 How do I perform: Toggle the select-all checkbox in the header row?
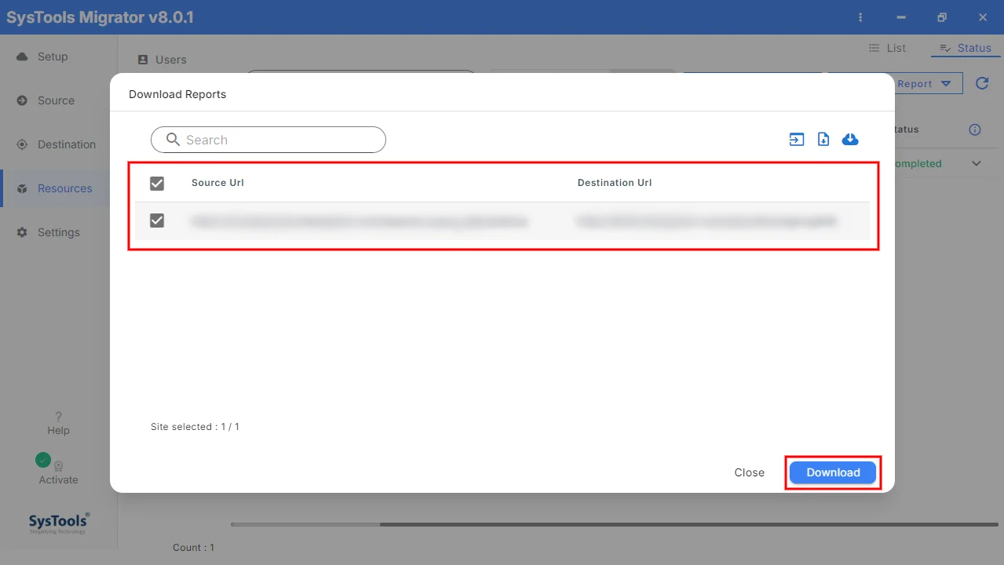[x=157, y=183]
